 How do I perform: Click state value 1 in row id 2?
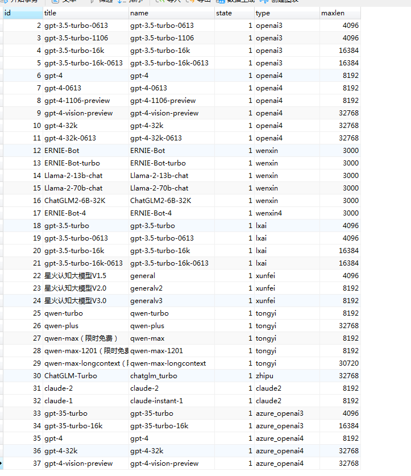(x=234, y=26)
